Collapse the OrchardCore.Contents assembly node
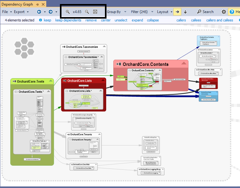Image resolution: width=240 pixels, height=188 pixels. coord(184,63)
